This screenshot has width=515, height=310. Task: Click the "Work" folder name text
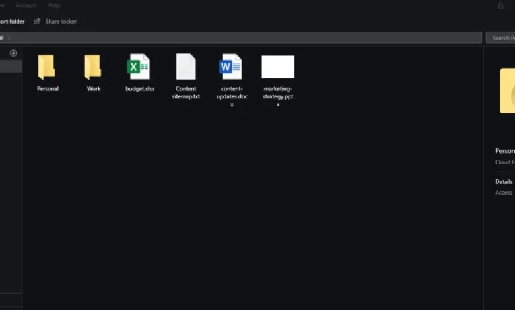coord(94,88)
